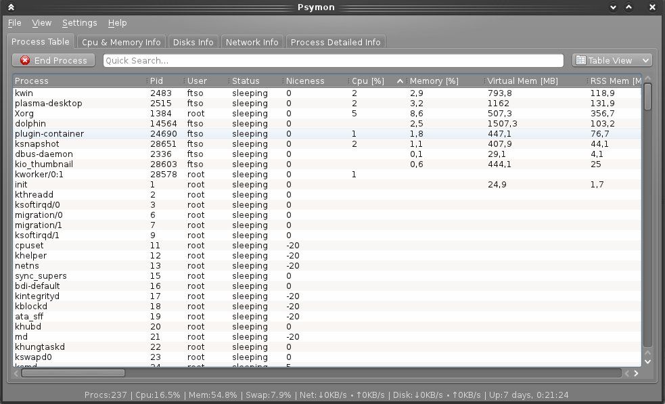Switch to the Disks Info tab

tap(193, 41)
